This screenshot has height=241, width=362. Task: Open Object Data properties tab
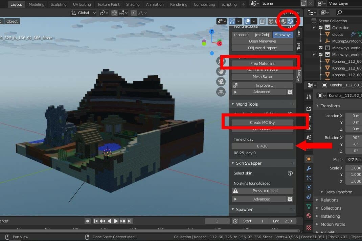coord(309,206)
